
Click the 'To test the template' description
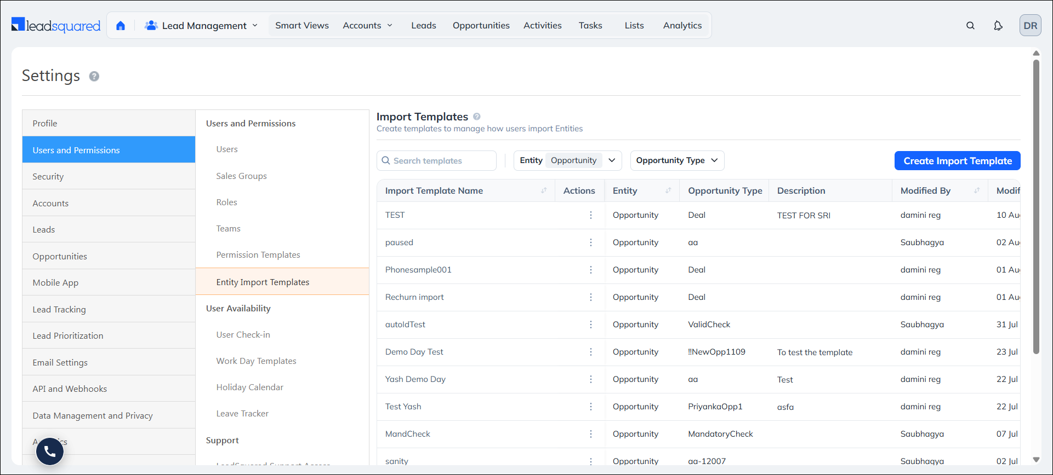(x=815, y=352)
